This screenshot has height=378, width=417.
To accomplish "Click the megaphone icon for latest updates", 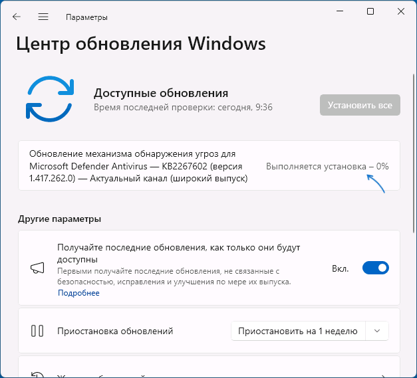I will click(x=37, y=268).
